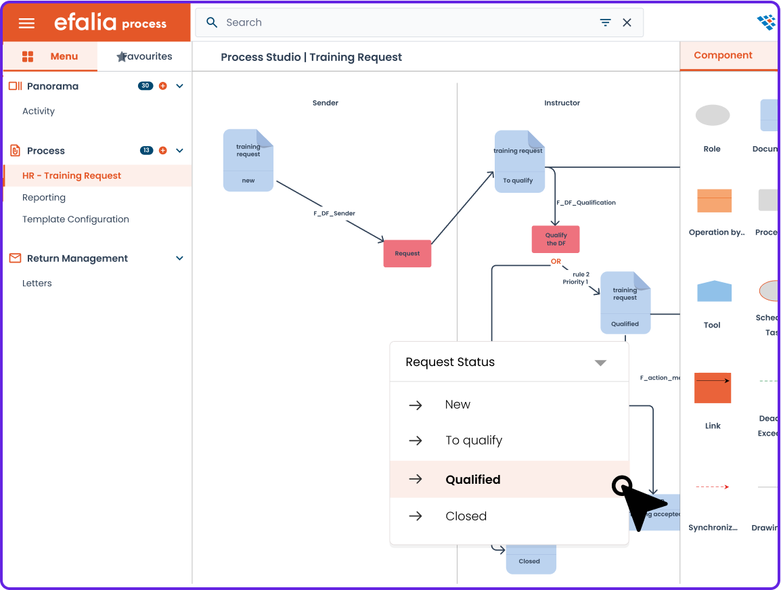Click the blue logo icon at top right
The width and height of the screenshot is (781, 590).
766,22
